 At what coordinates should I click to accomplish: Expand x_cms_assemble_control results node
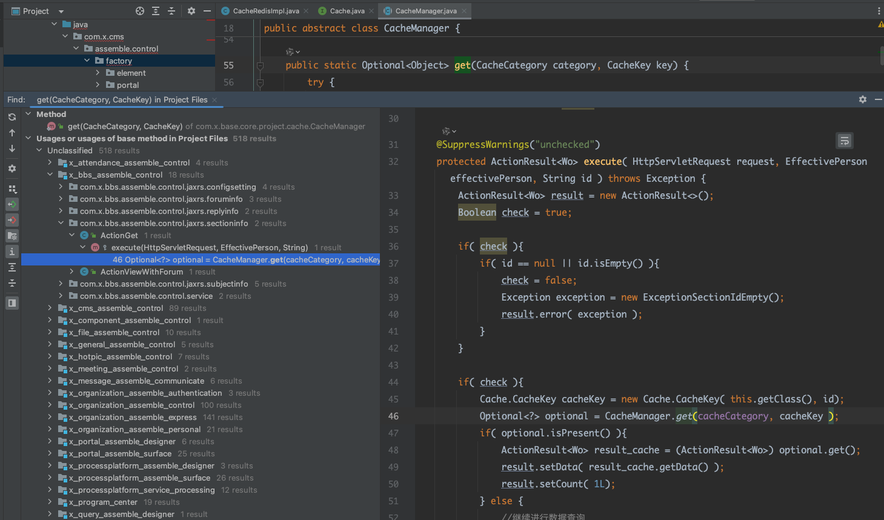(50, 308)
